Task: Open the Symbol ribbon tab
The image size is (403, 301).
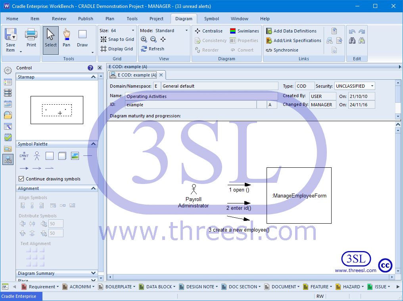Action: (211, 19)
